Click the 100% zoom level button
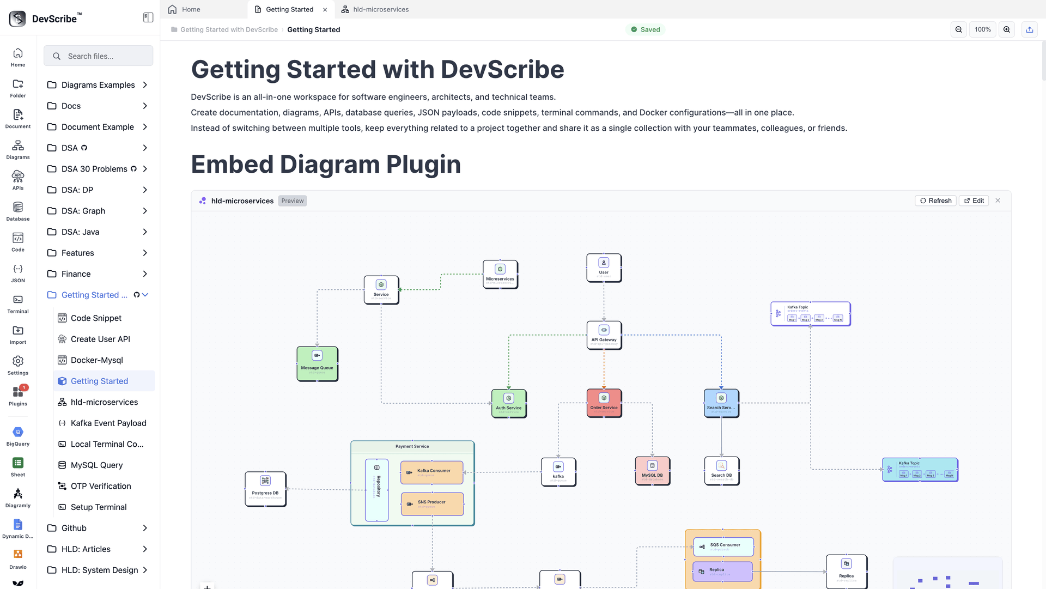1046x589 pixels. (x=983, y=29)
